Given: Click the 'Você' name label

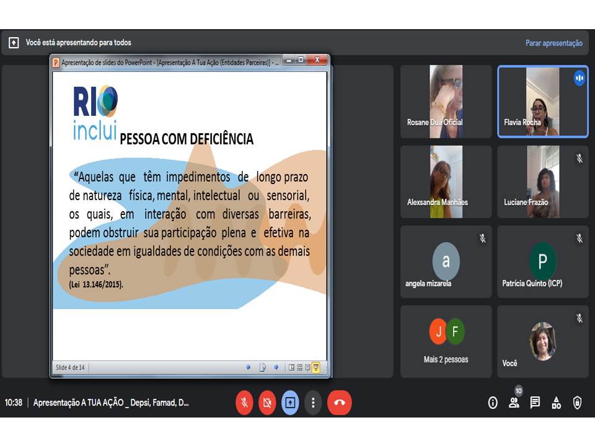Looking at the screenshot, I should pyautogui.click(x=509, y=364).
